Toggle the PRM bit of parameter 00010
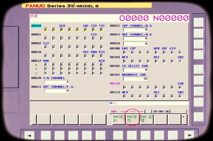This screenshot has width=213, height=141. pos(93,56)
